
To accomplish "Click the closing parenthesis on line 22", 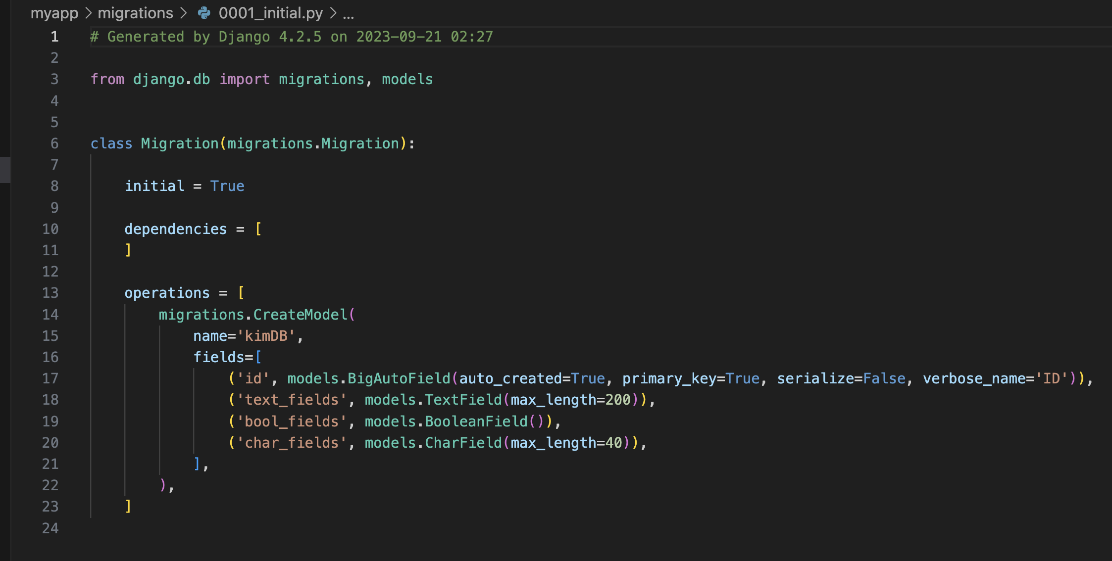I will pyautogui.click(x=163, y=485).
